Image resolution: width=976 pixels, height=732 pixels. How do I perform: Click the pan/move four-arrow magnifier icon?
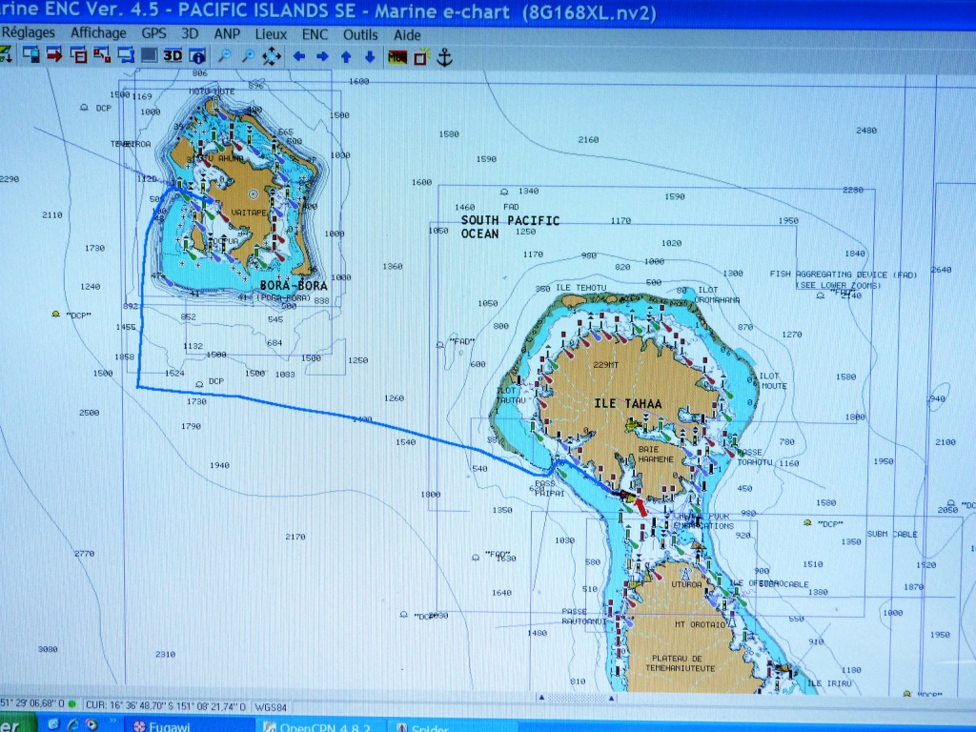(272, 56)
